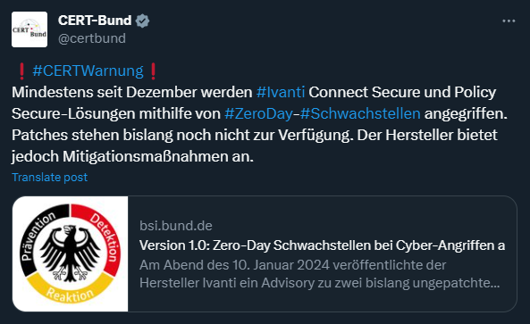Click the red Detektion arc of the logo
This screenshot has width=530, height=324.
[103, 233]
